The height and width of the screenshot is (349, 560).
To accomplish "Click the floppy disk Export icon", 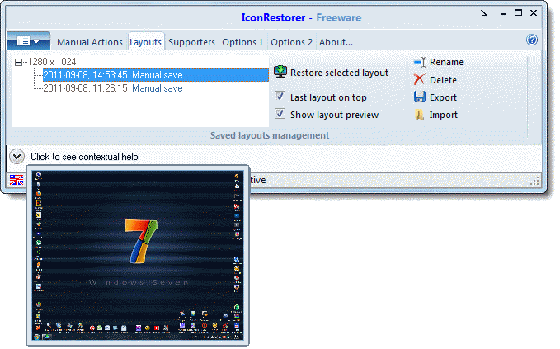I will (420, 97).
